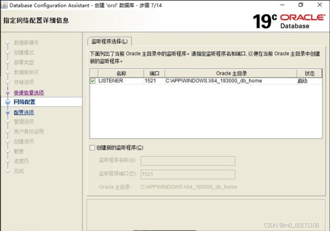This screenshot has height=231, width=330.
Task: Uncheck the LISTENER row checkbox
Action: [93, 81]
